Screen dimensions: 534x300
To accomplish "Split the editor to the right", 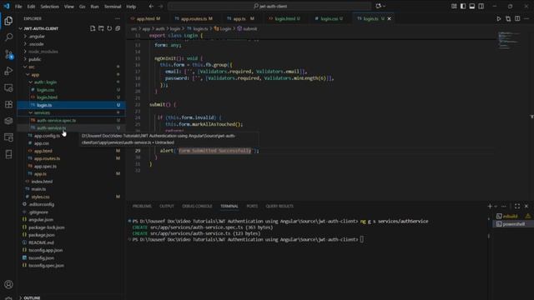I will point(517,18).
